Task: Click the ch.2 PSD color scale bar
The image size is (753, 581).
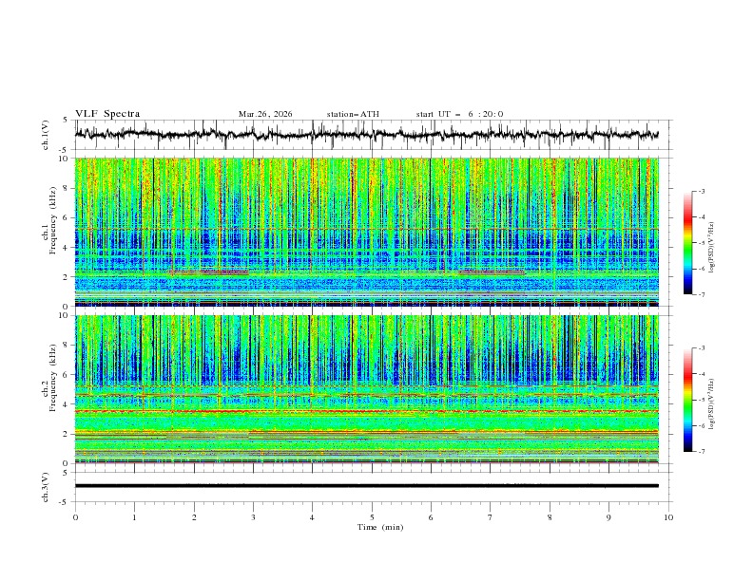Action: click(688, 400)
